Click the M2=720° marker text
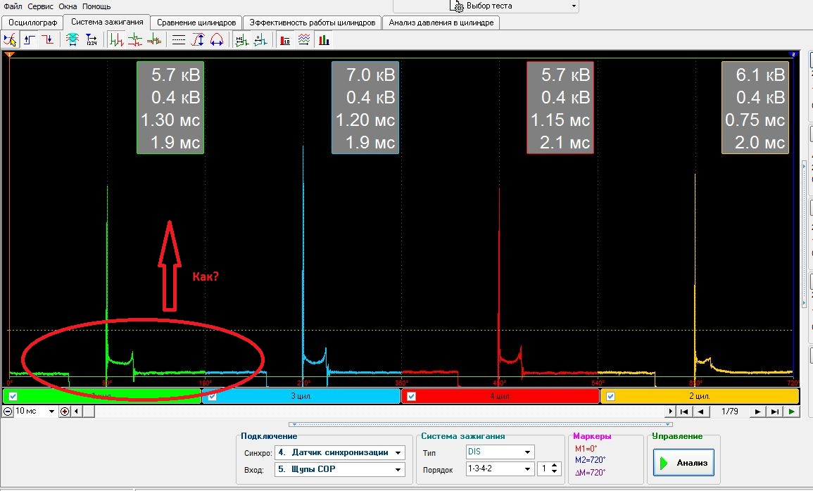The image size is (813, 491). pos(590,460)
